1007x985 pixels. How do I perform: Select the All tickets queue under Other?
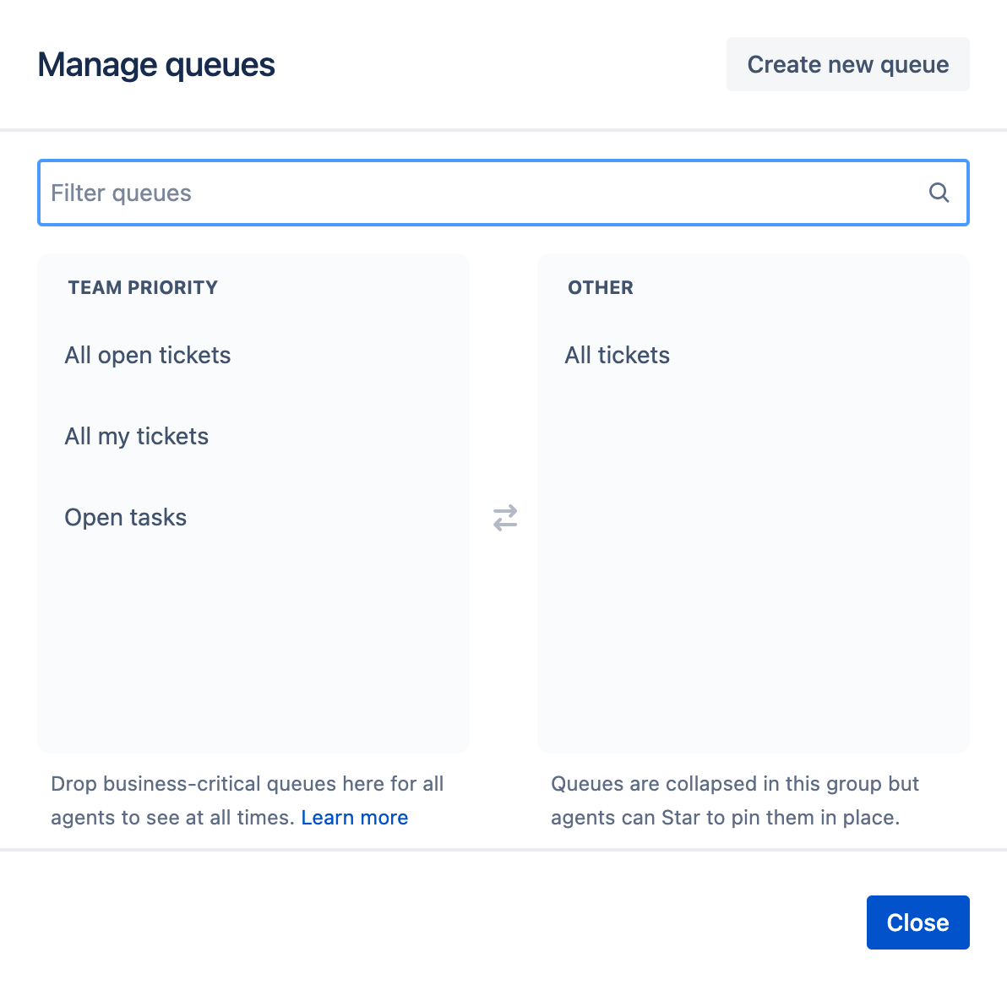pos(618,355)
